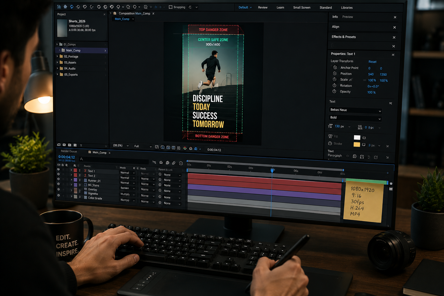
Task: Switch to the Libraries workspace
Action: (347, 8)
